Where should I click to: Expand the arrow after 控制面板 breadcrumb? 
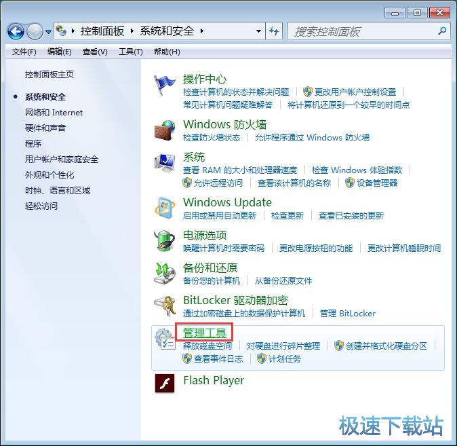tap(132, 31)
